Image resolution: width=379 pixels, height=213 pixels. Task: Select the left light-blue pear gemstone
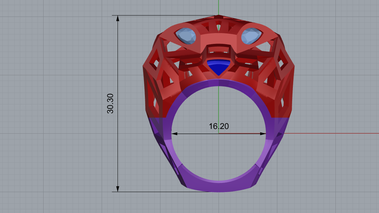point(187,36)
